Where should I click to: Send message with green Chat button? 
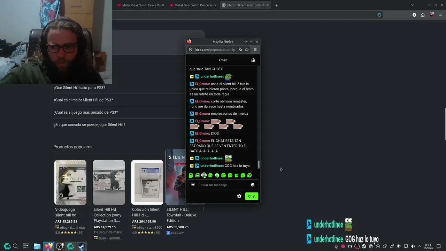tap(252, 196)
